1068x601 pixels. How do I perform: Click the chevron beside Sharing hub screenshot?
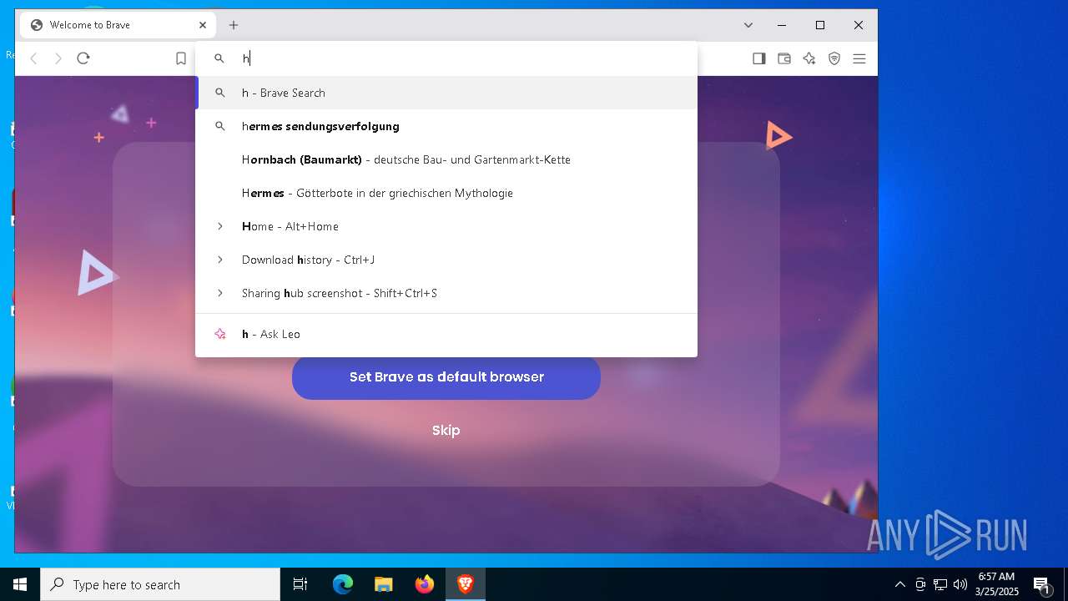coord(220,293)
